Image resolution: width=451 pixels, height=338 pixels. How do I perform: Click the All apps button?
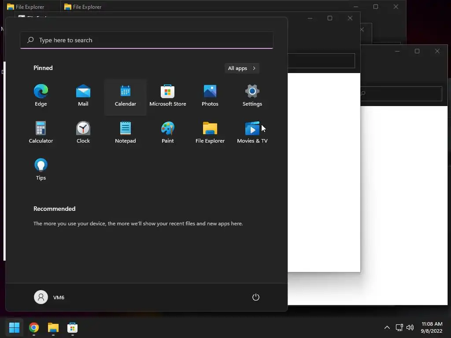pos(242,68)
